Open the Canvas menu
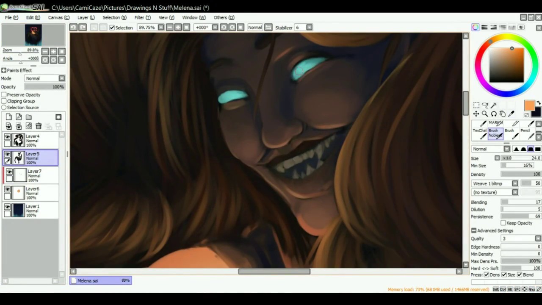The image size is (542, 305). [x=58, y=17]
